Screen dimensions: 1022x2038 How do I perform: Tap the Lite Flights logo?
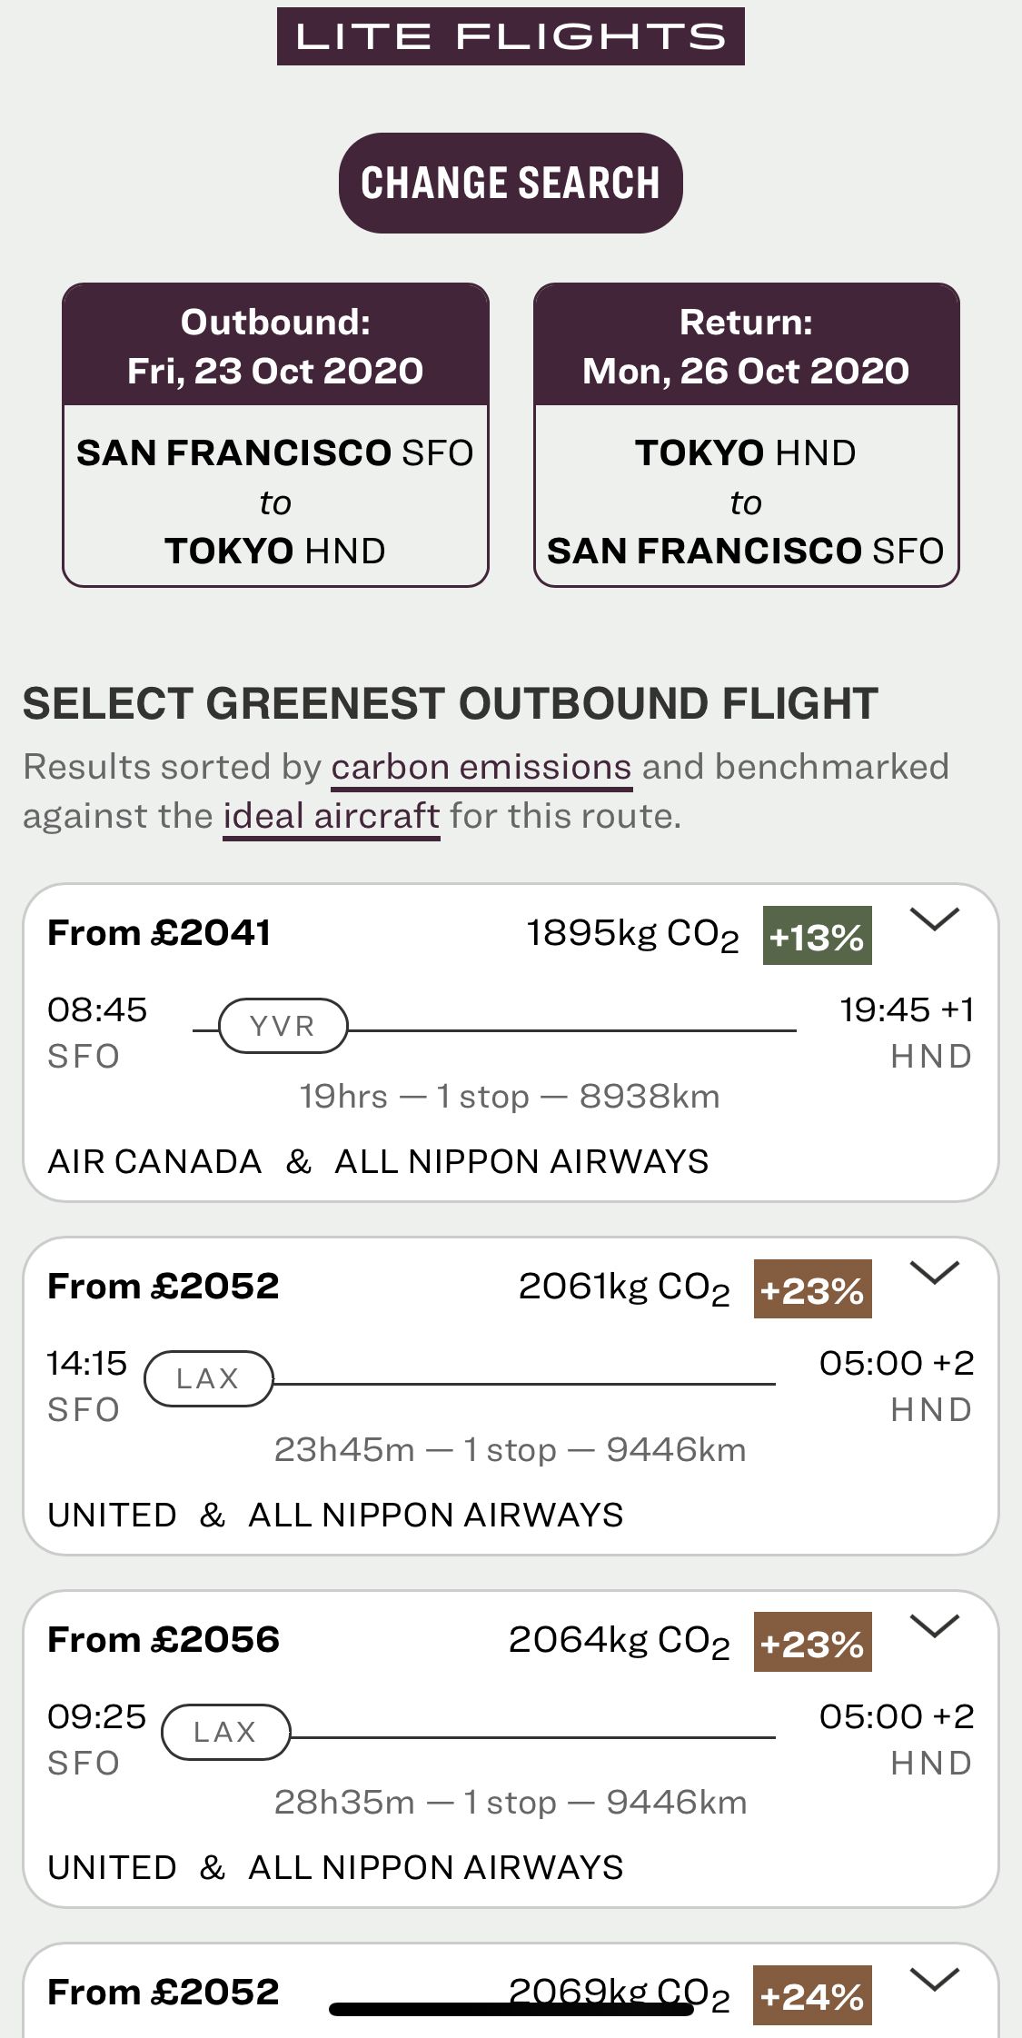[x=511, y=36]
